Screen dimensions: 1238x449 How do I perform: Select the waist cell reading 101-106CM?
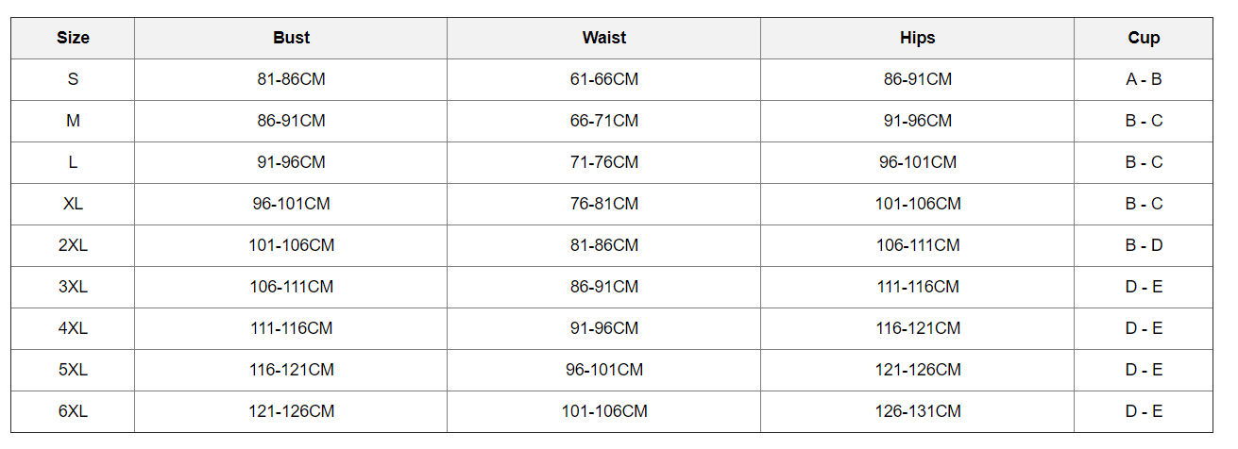[603, 411]
